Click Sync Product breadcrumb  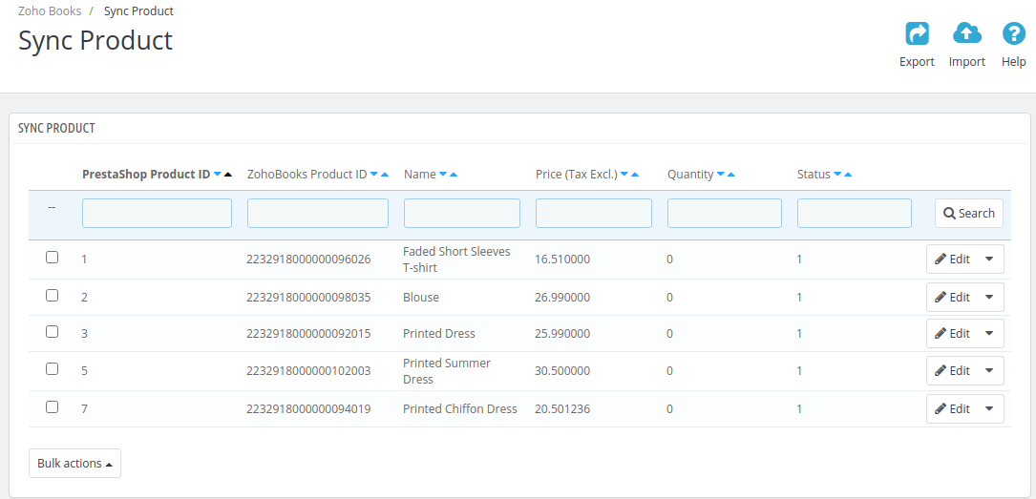138,11
